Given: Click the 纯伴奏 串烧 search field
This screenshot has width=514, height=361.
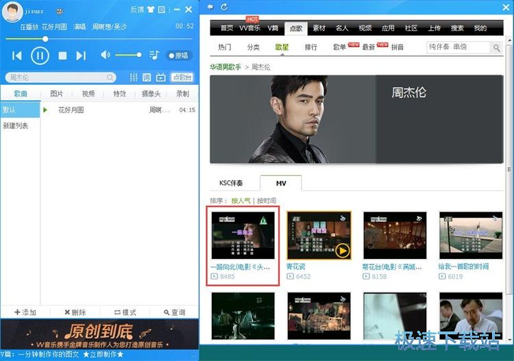Looking at the screenshot, I should 458,47.
